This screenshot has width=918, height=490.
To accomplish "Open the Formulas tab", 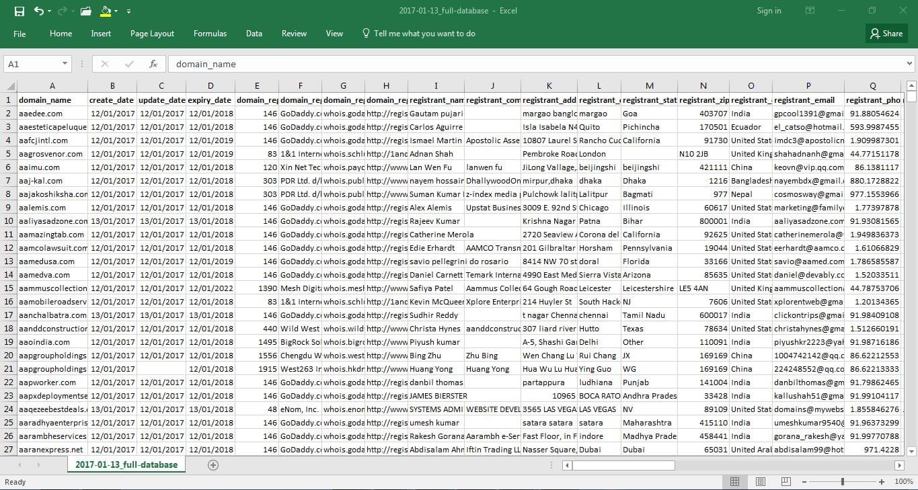I will tap(210, 34).
